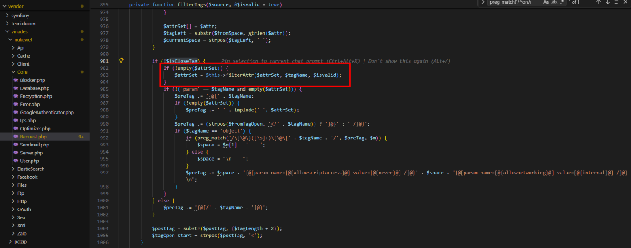Click the User.php file icon

pyautogui.click(x=16, y=161)
